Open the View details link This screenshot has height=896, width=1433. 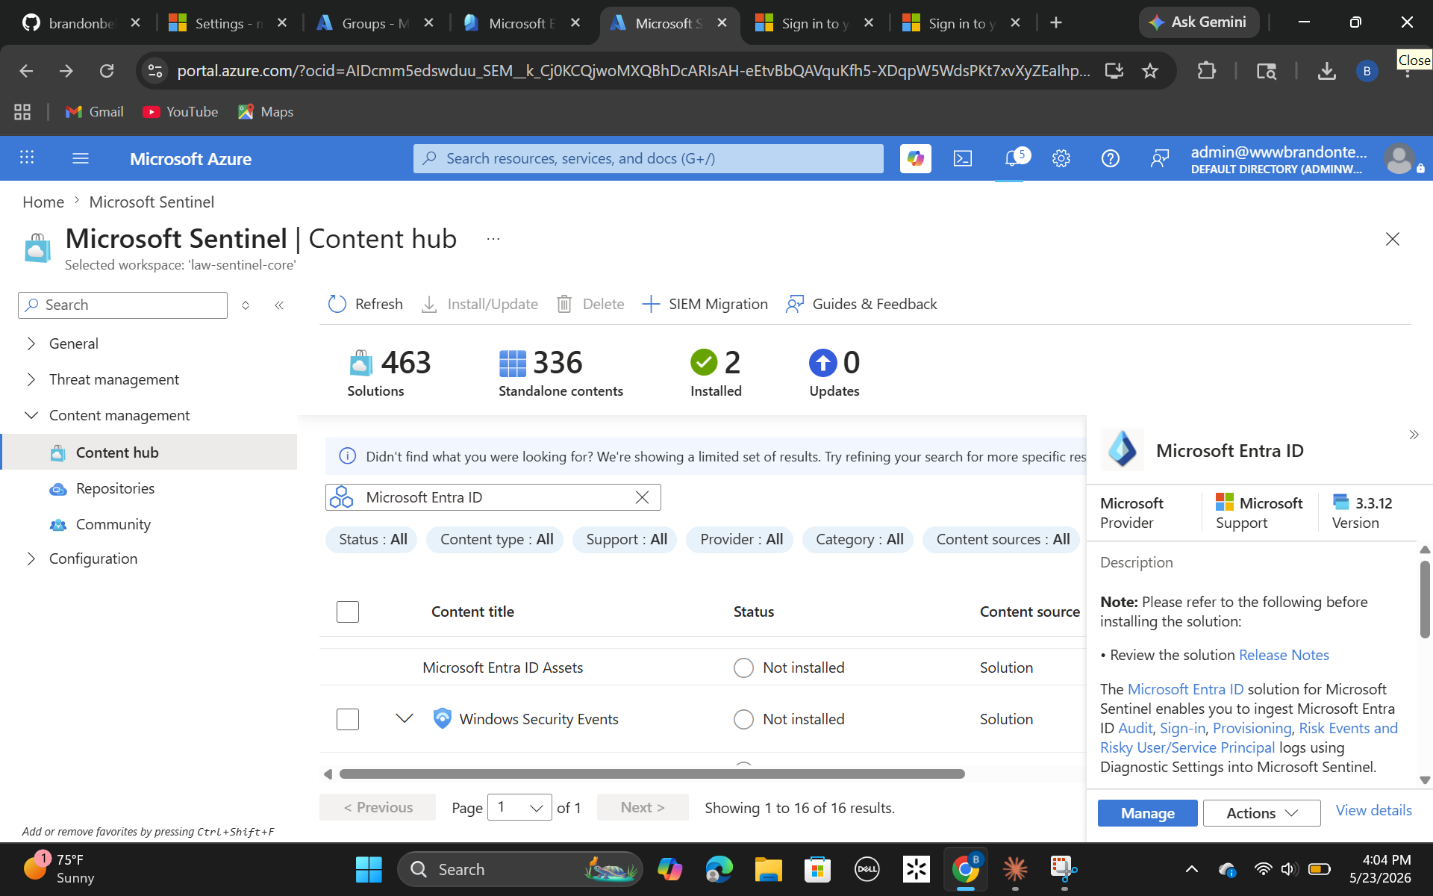[x=1373, y=810]
